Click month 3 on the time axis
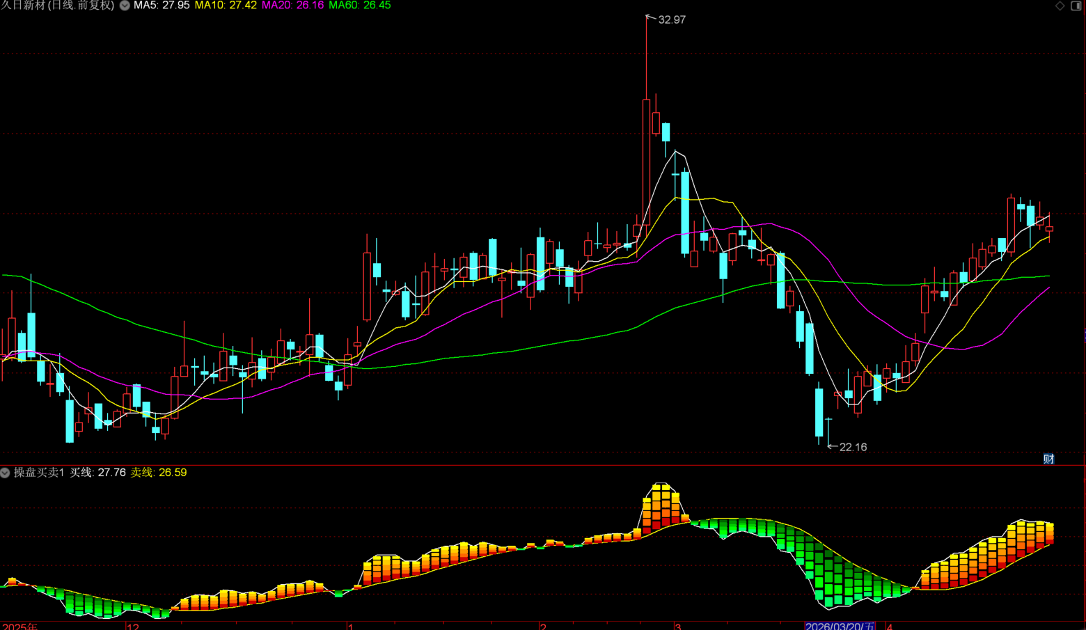 pos(677,626)
